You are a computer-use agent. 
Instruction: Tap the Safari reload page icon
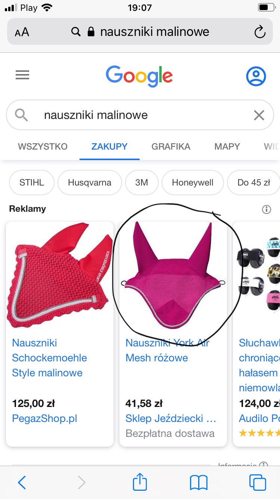259,32
